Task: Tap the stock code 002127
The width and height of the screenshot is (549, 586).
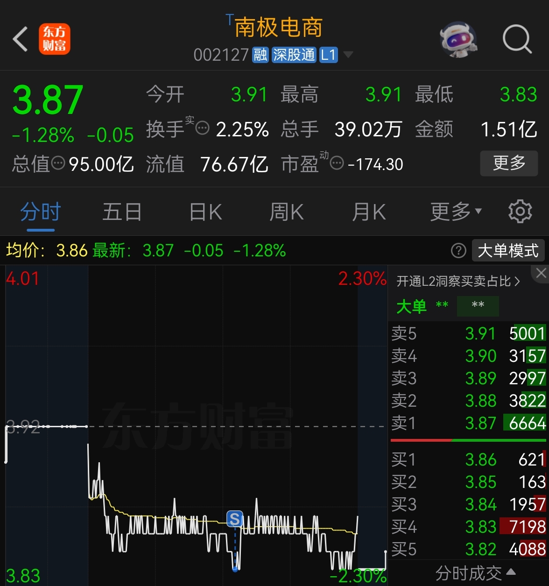Action: [x=221, y=55]
